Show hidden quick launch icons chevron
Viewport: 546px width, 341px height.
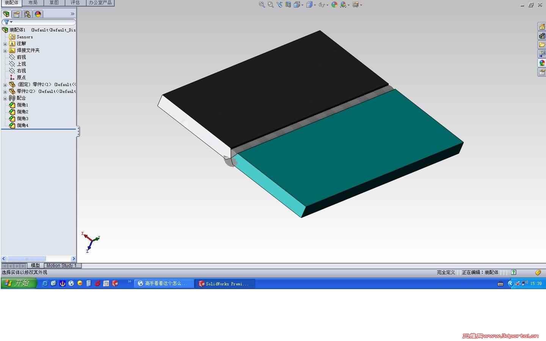[129, 282]
